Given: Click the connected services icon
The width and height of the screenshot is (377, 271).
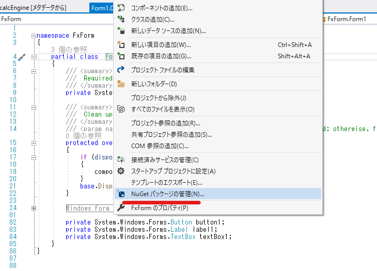Looking at the screenshot, I should [121, 160].
